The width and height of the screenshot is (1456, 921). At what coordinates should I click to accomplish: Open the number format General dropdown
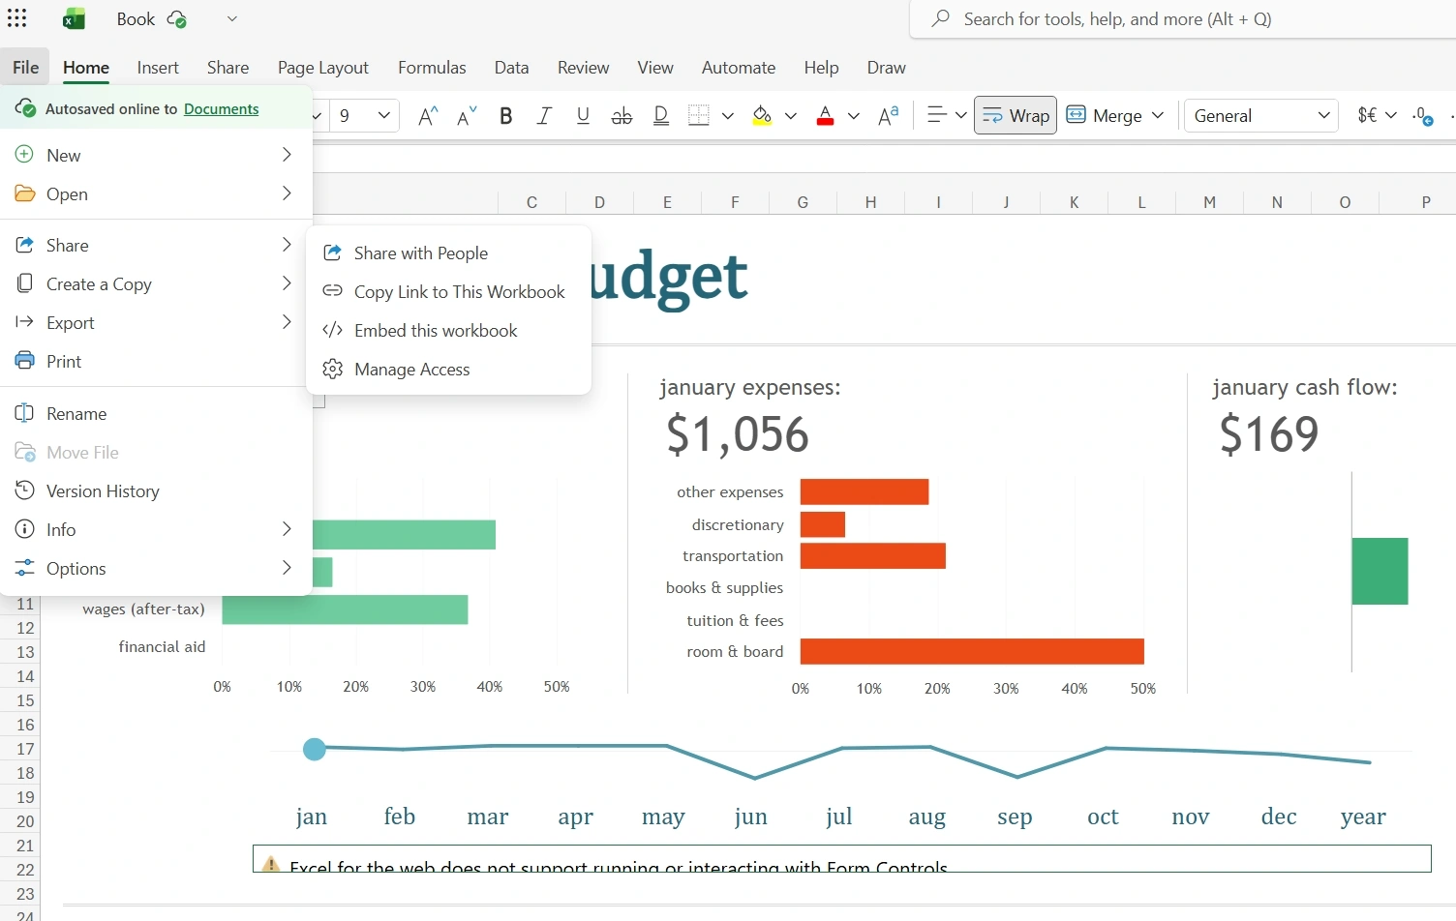1261,116
